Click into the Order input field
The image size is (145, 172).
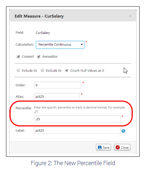click(x=57, y=85)
